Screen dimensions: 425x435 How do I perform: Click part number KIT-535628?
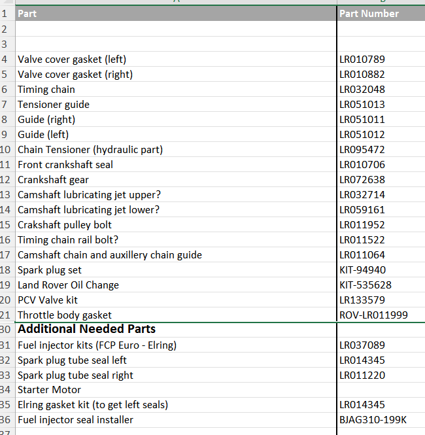381,285
